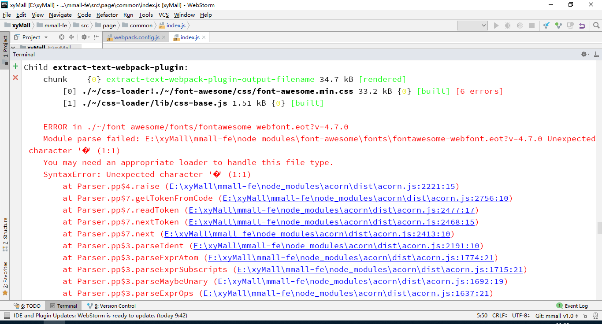This screenshot has height=324, width=602.
Task: Open the 2: Favorites side tab
Action: tap(5, 278)
